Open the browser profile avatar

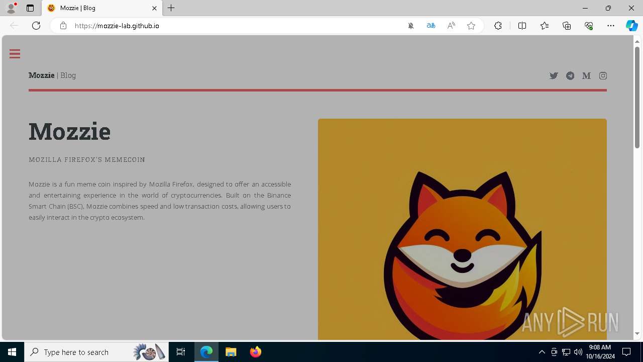11,8
